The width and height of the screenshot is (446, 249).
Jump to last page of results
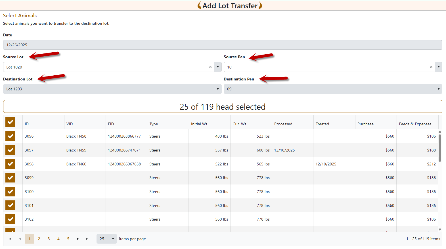pos(87,239)
